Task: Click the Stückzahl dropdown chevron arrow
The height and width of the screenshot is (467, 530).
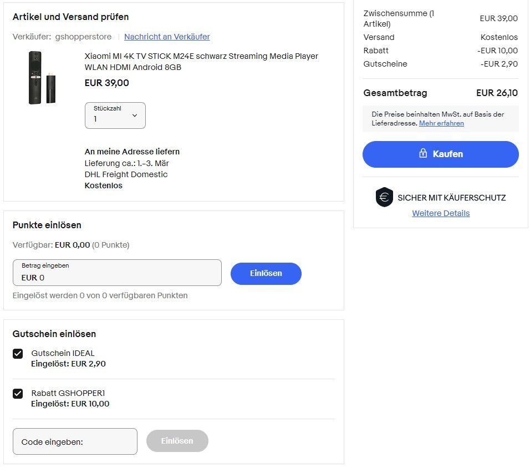Action: 135,116
